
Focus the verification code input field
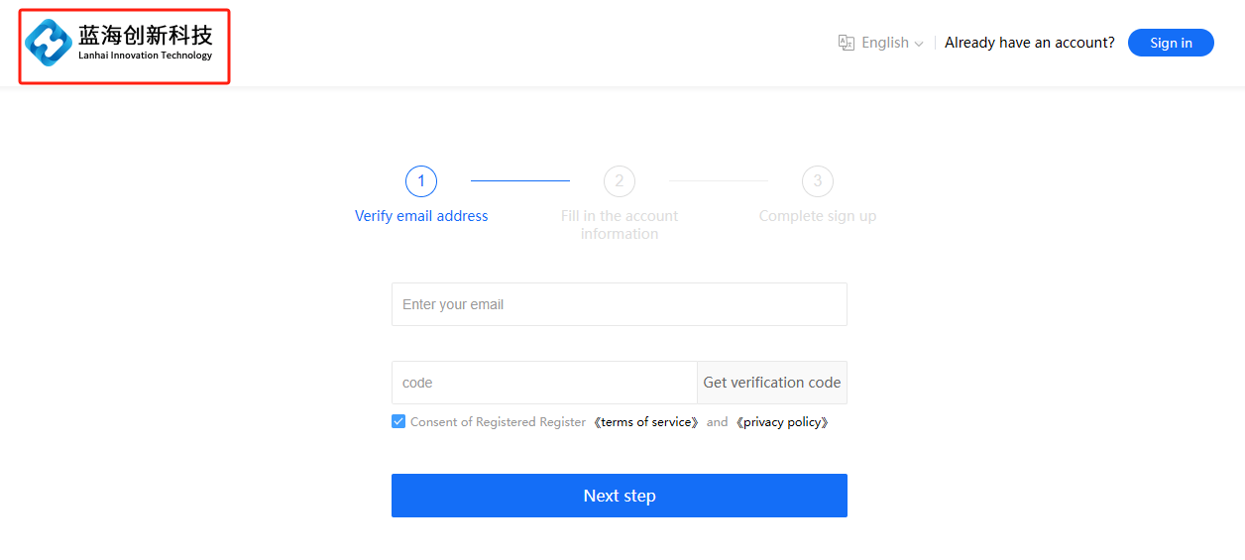544,383
